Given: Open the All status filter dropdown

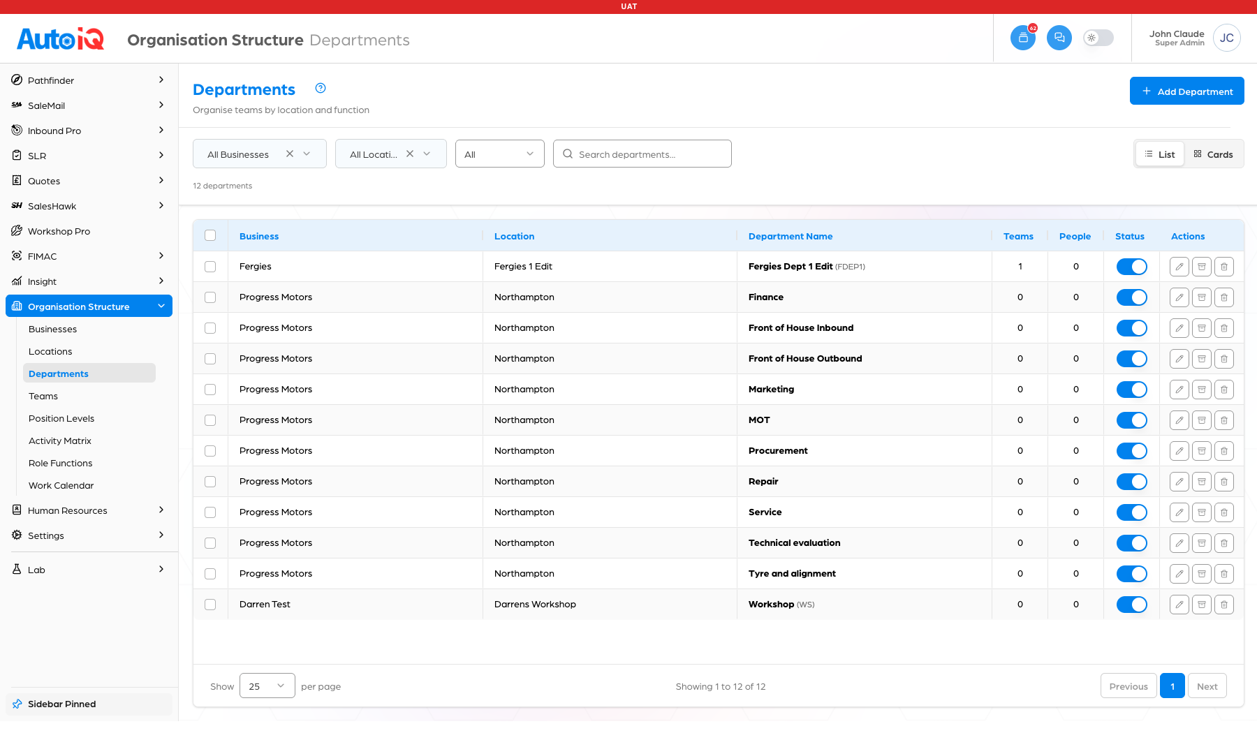Looking at the screenshot, I should tap(499, 154).
